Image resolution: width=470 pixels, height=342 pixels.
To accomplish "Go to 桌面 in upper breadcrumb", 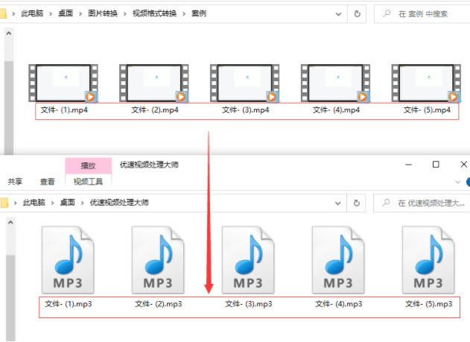I will coord(66,13).
